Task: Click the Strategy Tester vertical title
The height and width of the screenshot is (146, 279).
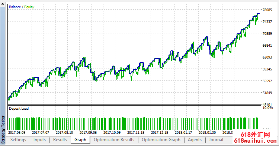Action: [3, 129]
